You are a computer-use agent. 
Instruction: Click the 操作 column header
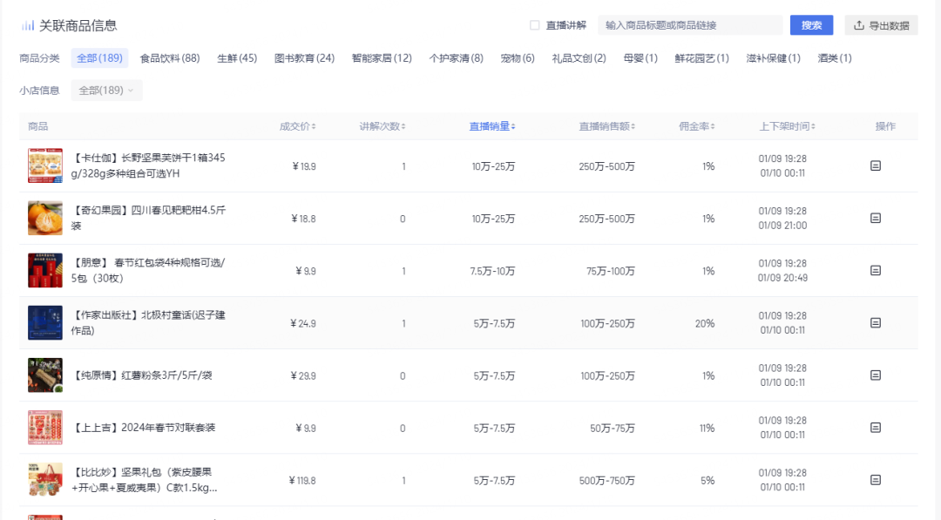coord(885,126)
